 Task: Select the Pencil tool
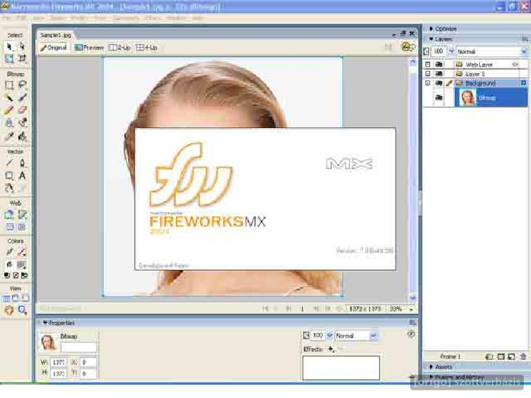click(9, 110)
